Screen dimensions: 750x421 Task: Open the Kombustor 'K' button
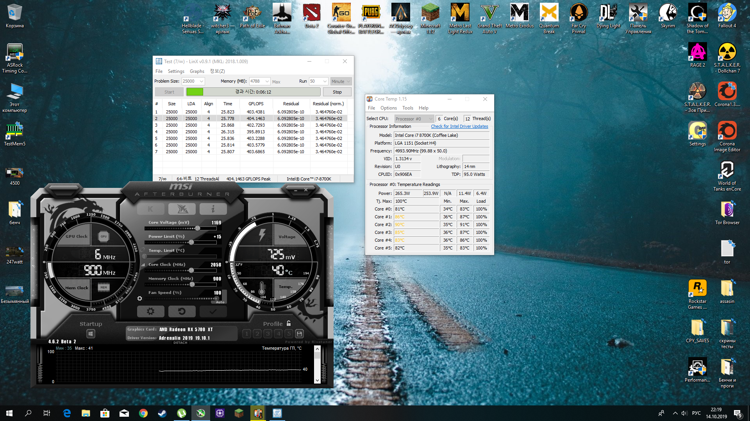click(150, 209)
